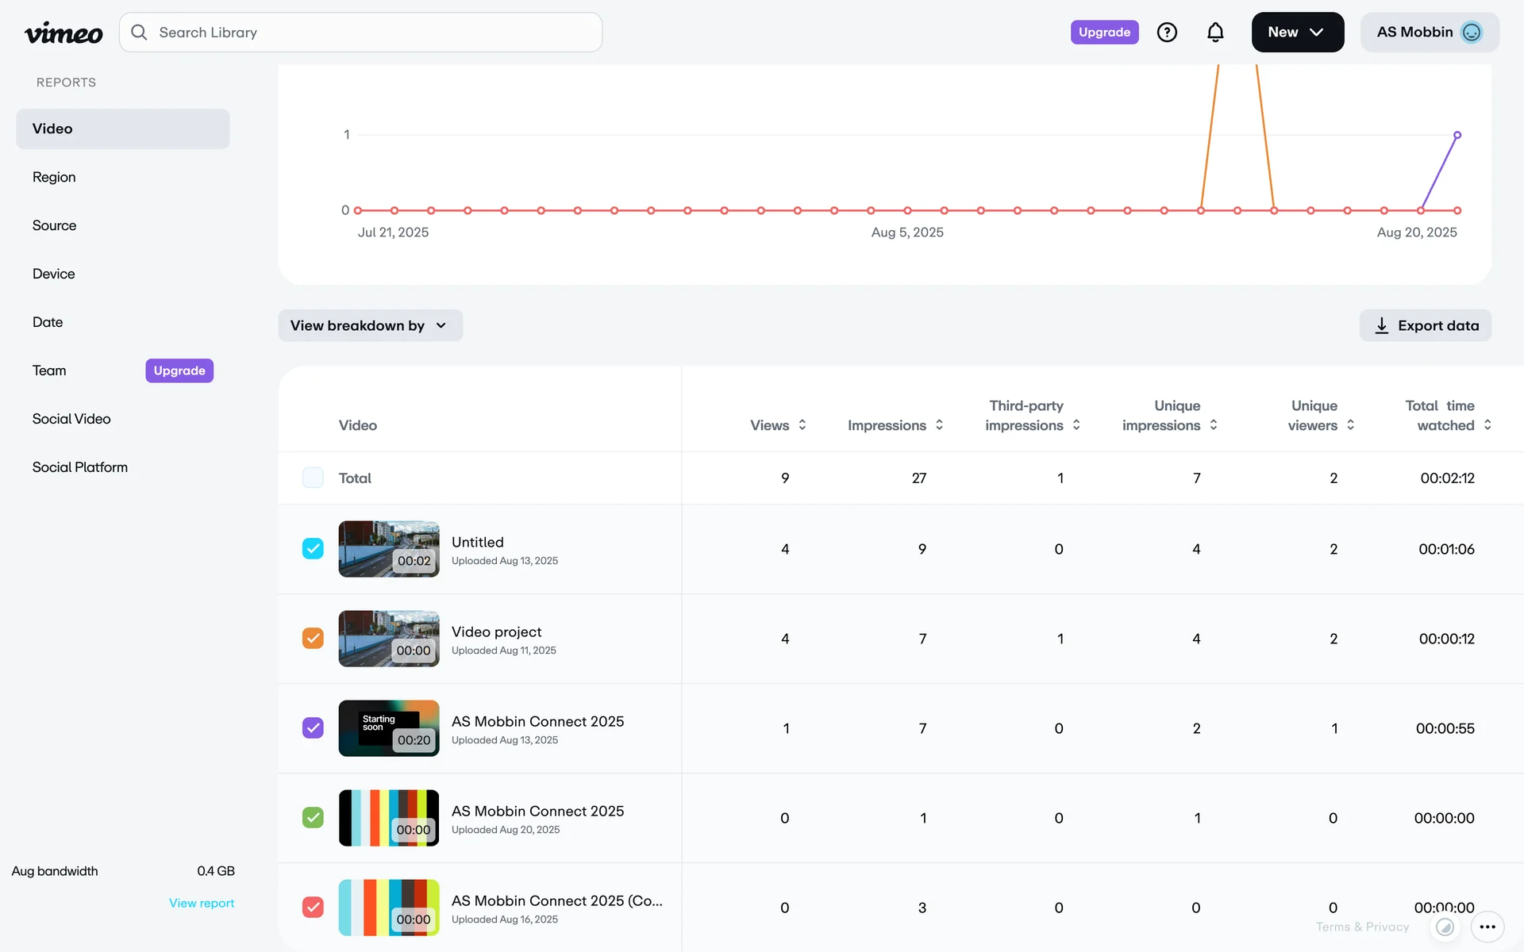Open the New dropdown menu
This screenshot has height=952, width=1524.
(1297, 33)
